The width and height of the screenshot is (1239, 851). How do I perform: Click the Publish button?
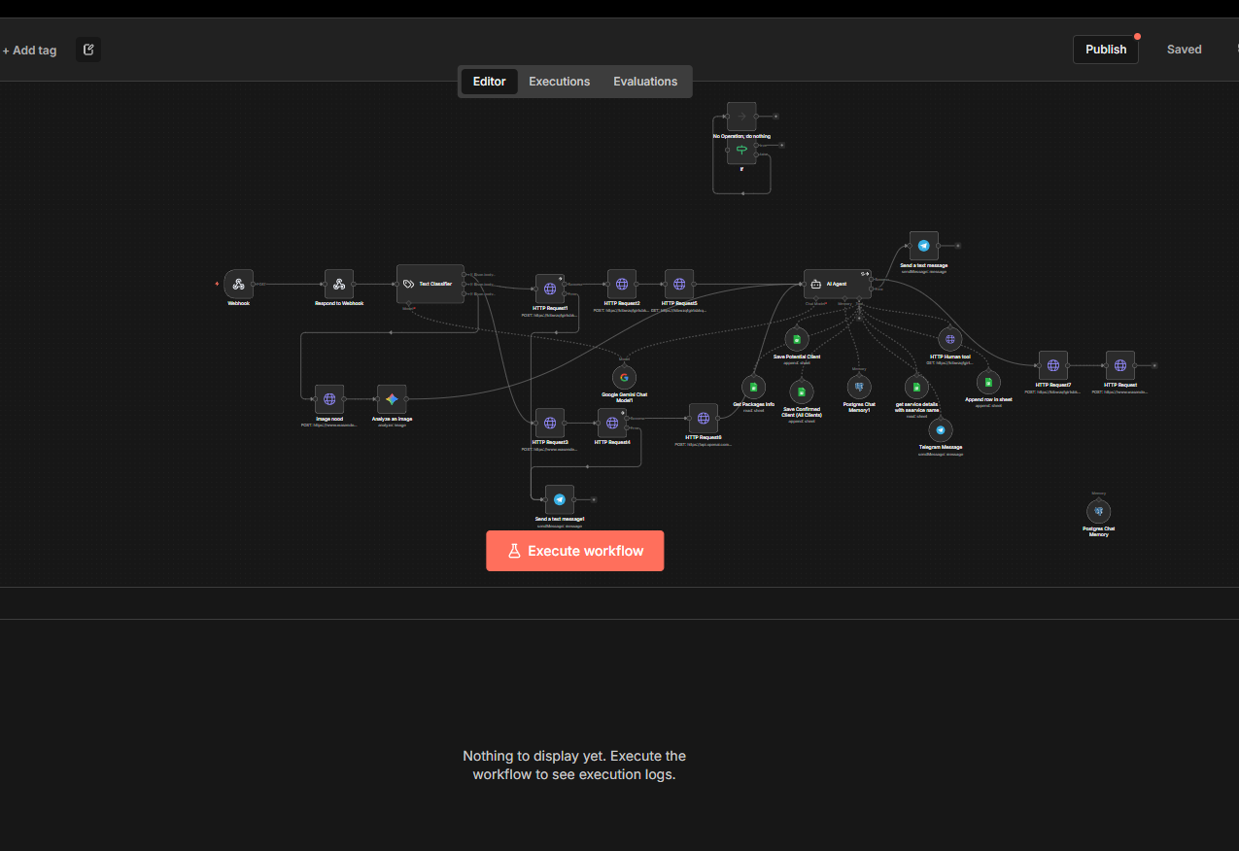tap(1105, 49)
